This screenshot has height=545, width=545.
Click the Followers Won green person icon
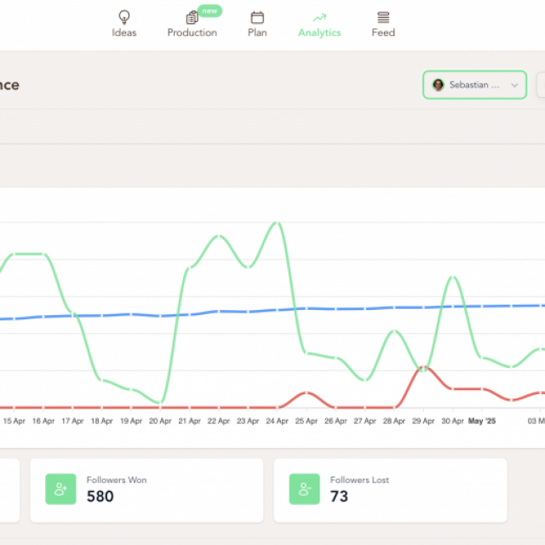tap(60, 489)
